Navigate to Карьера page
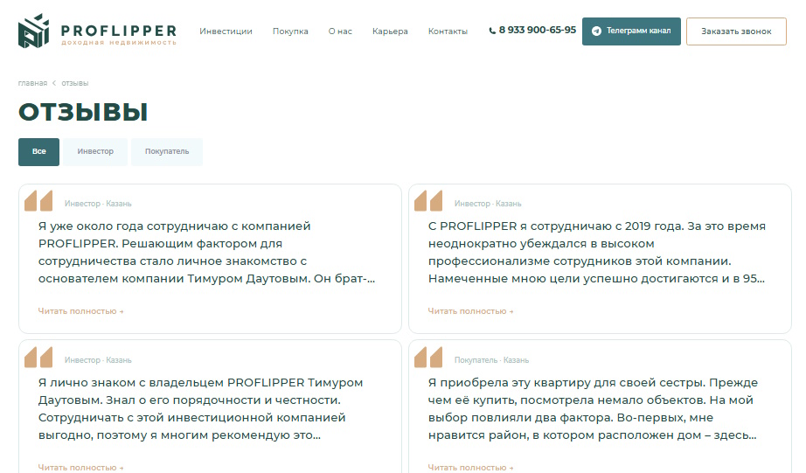 click(x=390, y=31)
